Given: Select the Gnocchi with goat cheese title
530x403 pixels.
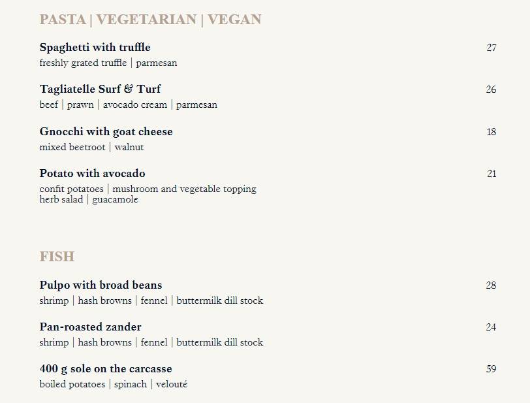Looking at the screenshot, I should tap(106, 132).
